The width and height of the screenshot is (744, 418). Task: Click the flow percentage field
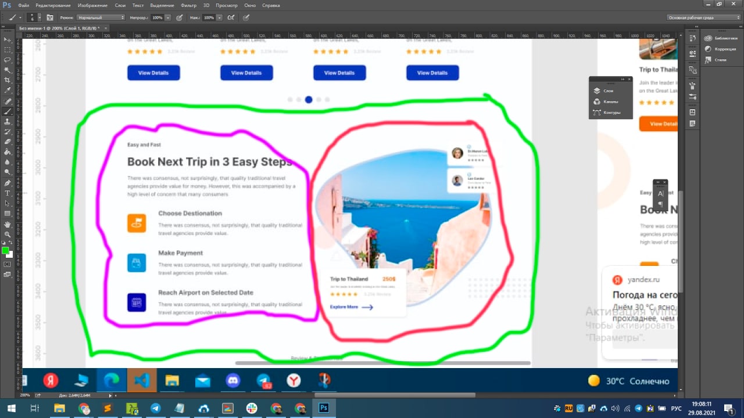click(209, 17)
